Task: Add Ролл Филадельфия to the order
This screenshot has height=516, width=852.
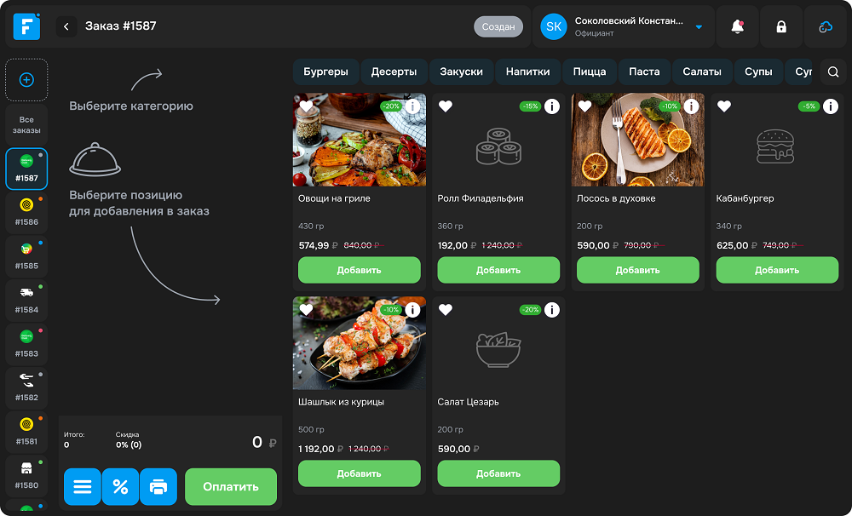Action: tap(498, 270)
